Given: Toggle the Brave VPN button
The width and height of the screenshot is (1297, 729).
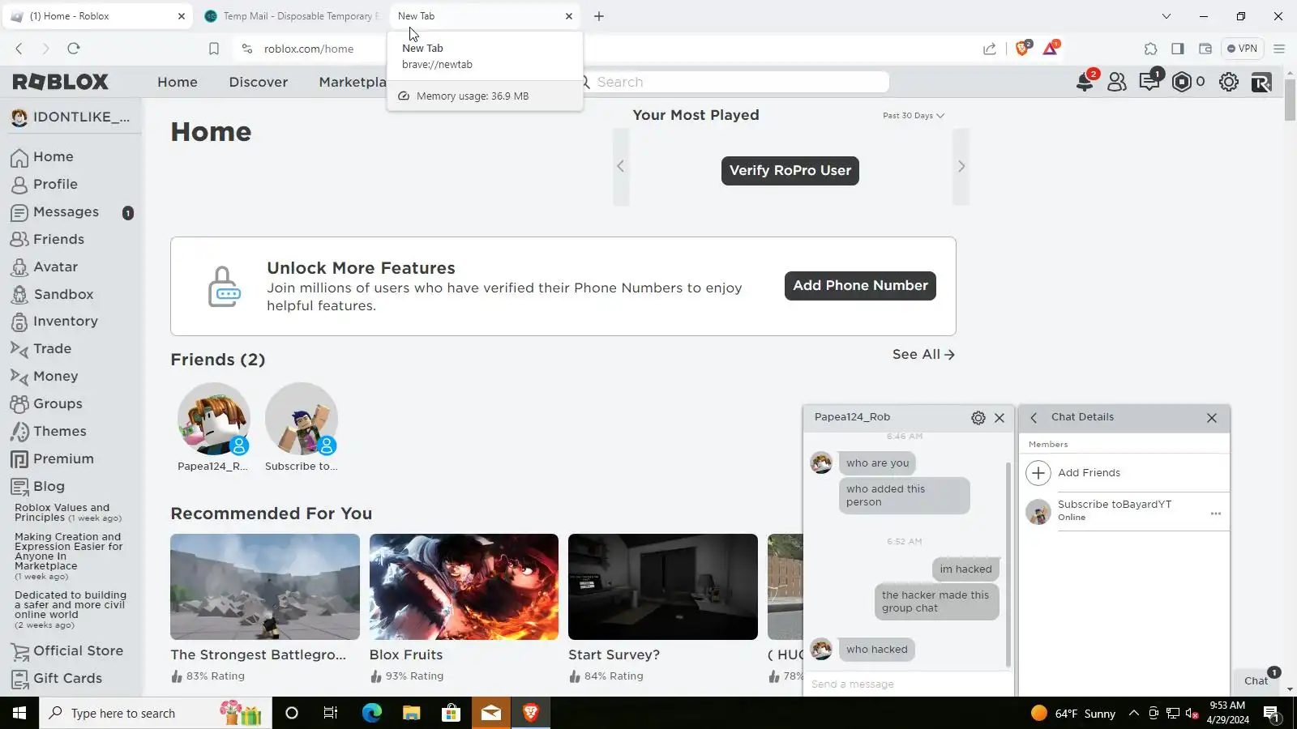Looking at the screenshot, I should (1242, 49).
